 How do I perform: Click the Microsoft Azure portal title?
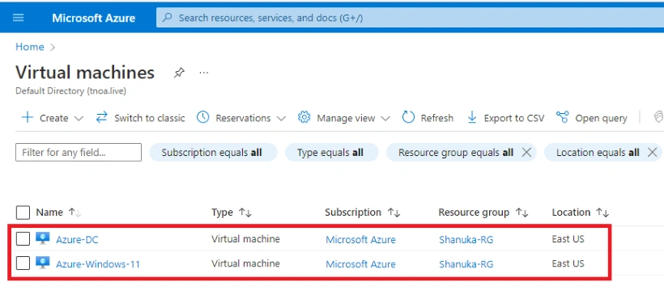[94, 18]
